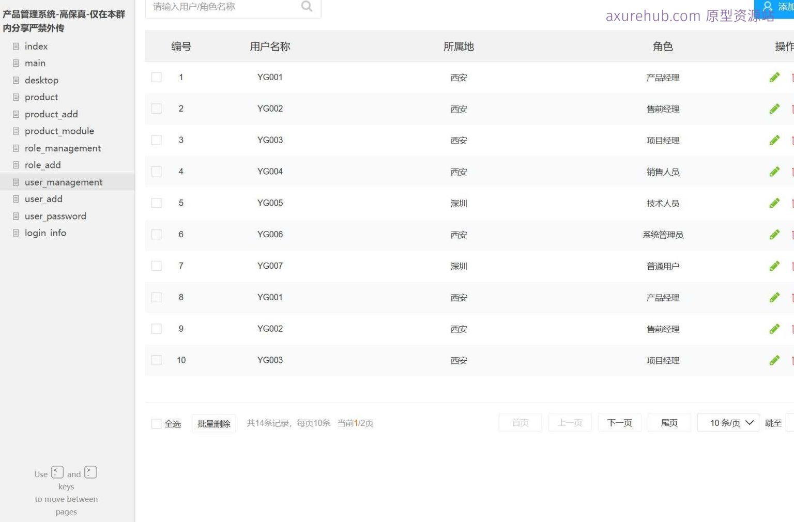
Task: Check the checkbox for row 1
Action: pyautogui.click(x=157, y=78)
